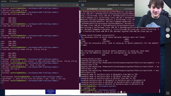Switch to the second terminal tab on right
Screen dimensions: 171x96
coord(129,9)
